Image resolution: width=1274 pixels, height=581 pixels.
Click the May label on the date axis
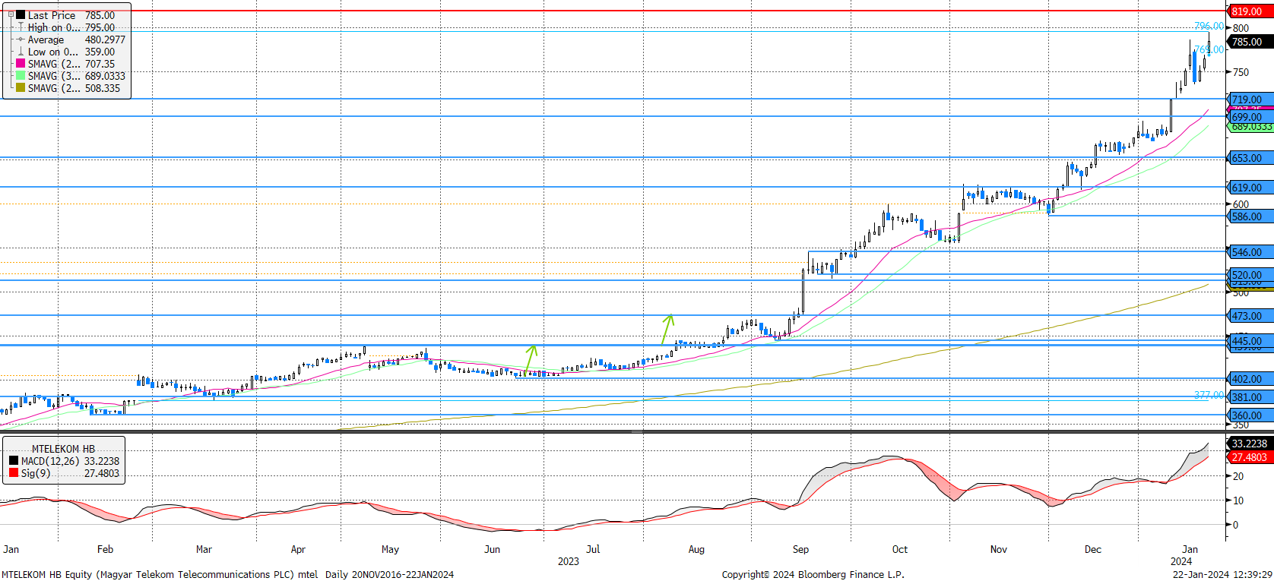point(390,549)
